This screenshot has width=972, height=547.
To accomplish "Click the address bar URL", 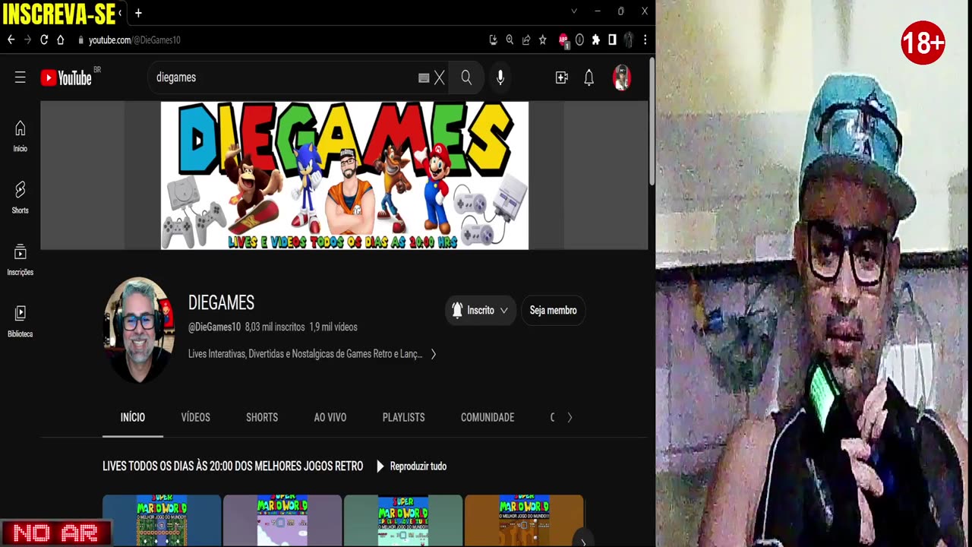I will coord(134,40).
